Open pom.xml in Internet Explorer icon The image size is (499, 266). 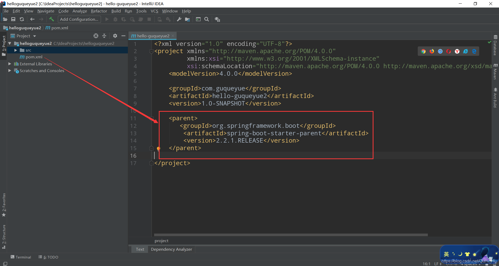pos(466,51)
